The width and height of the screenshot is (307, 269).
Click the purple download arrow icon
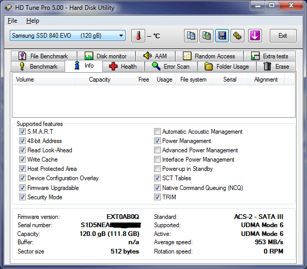pos(255,36)
